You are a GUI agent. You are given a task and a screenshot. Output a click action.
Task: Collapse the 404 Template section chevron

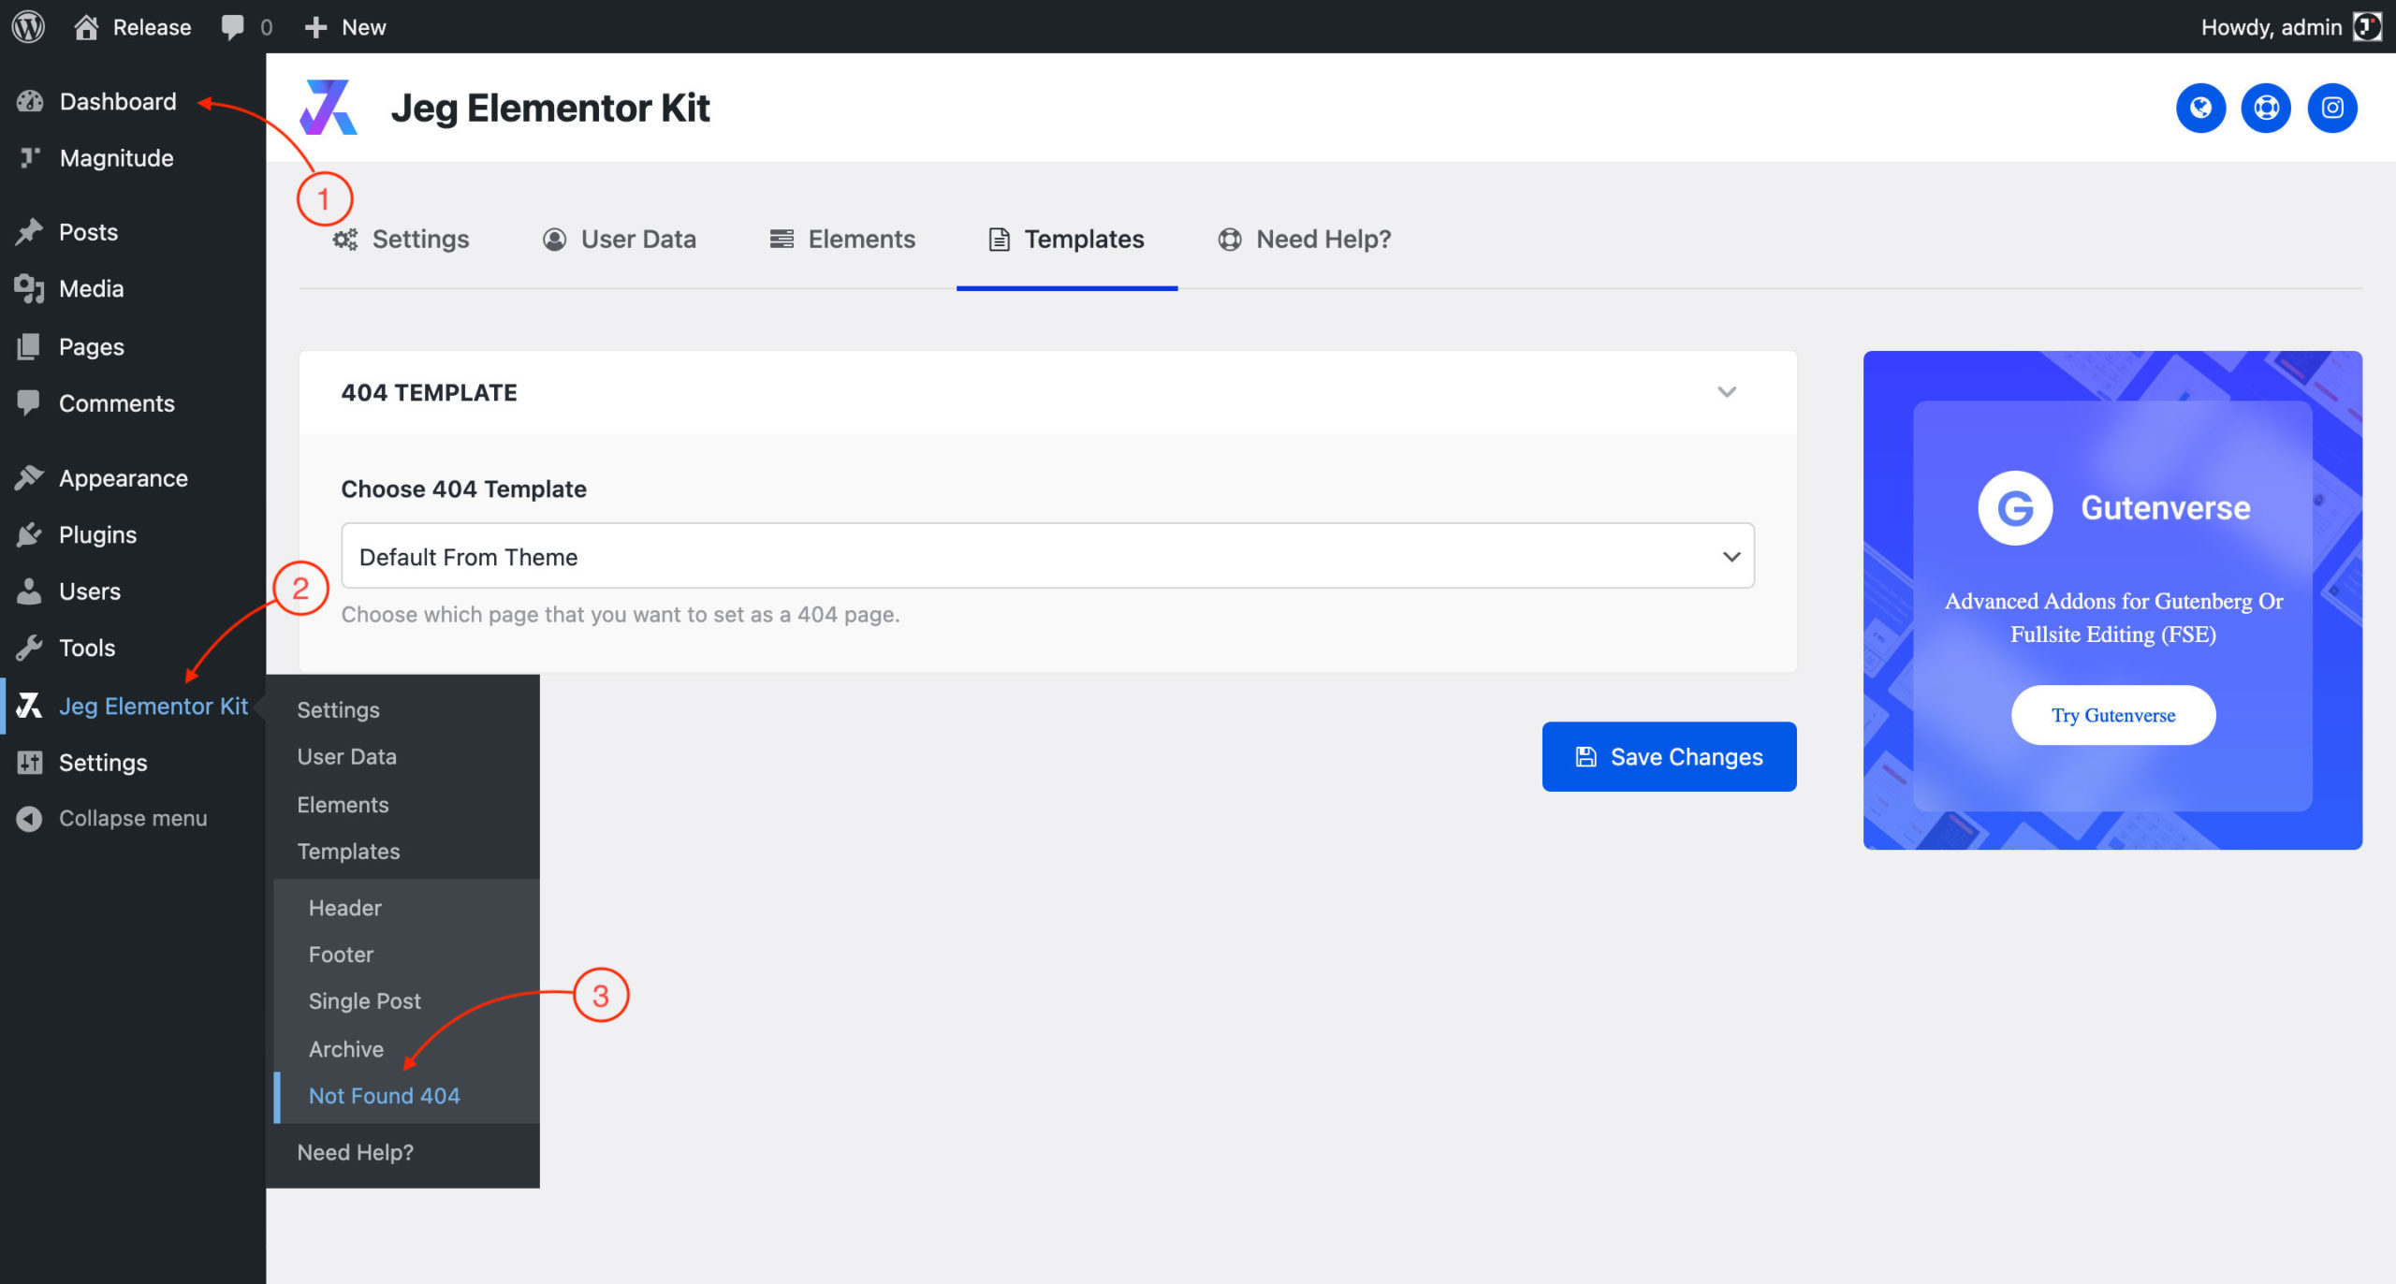pyautogui.click(x=1726, y=392)
